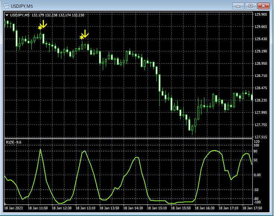Click the USDJPY,M5 symbol label in chart
Viewport: 274px width, 216px height.
(20, 15)
